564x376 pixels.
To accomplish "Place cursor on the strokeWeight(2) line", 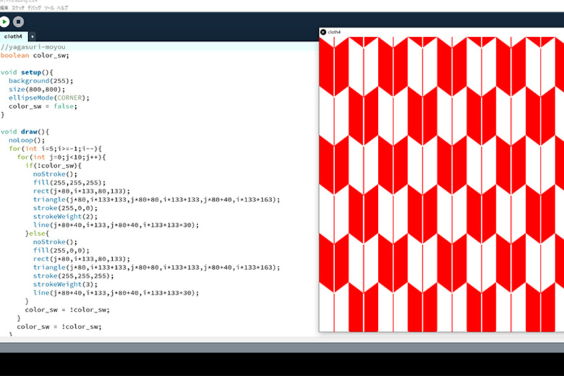I will (x=58, y=216).
